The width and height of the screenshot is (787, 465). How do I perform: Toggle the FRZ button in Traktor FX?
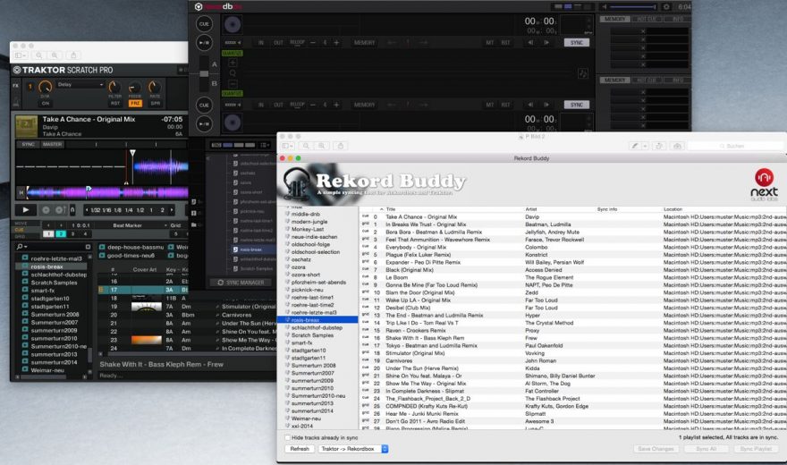tap(135, 103)
